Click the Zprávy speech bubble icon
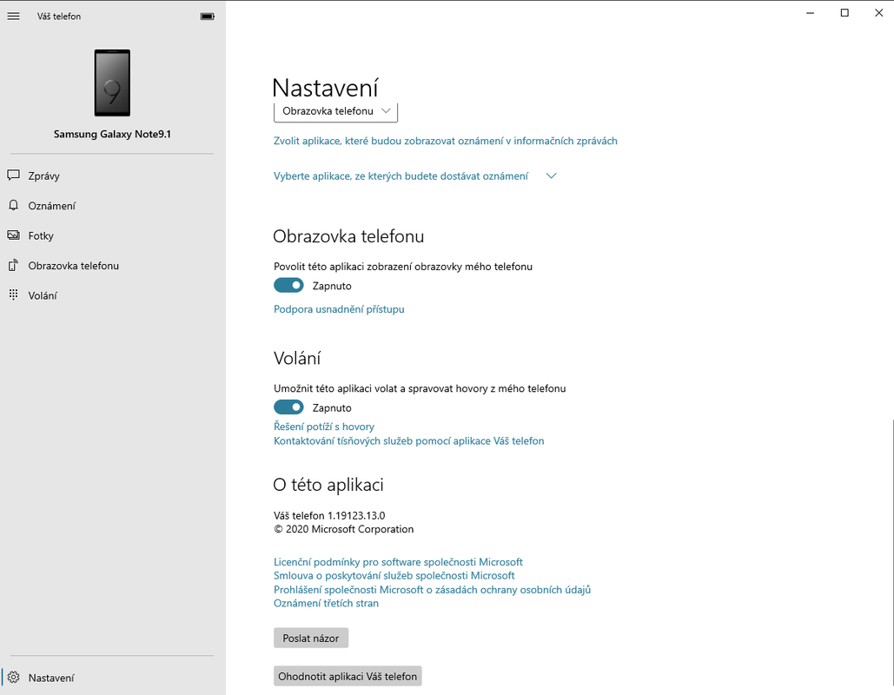 point(13,175)
